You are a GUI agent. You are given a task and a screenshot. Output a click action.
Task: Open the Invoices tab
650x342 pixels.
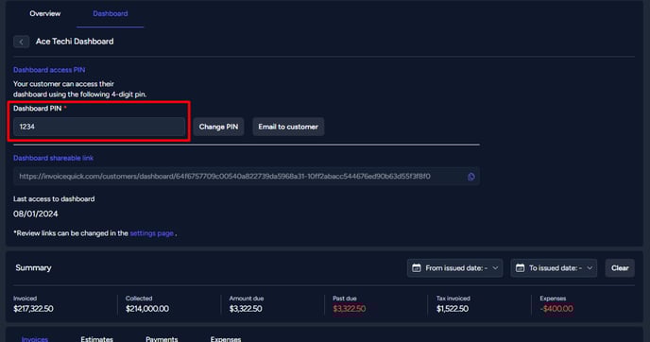tap(35, 339)
